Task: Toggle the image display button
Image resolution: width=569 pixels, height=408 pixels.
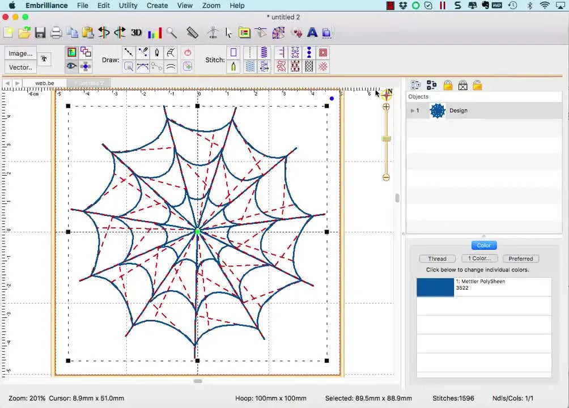Action: (x=71, y=52)
